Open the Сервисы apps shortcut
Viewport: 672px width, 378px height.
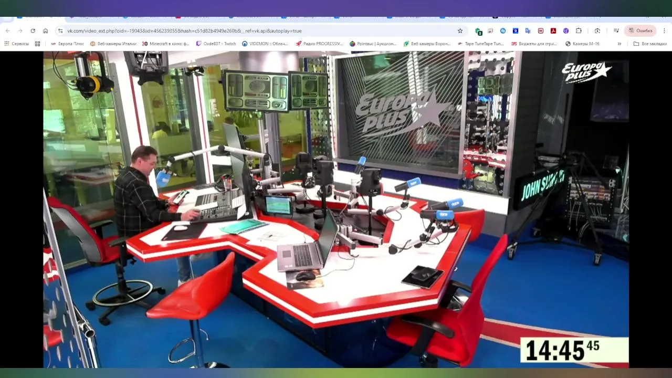click(17, 44)
